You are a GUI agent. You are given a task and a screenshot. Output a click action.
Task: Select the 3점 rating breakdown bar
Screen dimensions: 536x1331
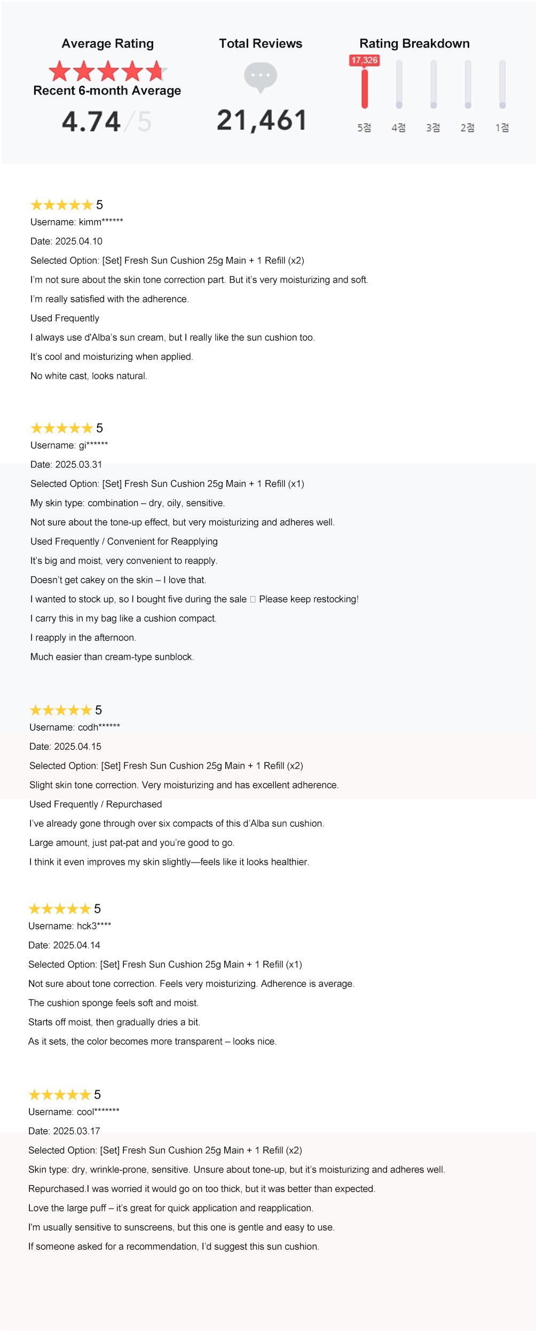(433, 84)
